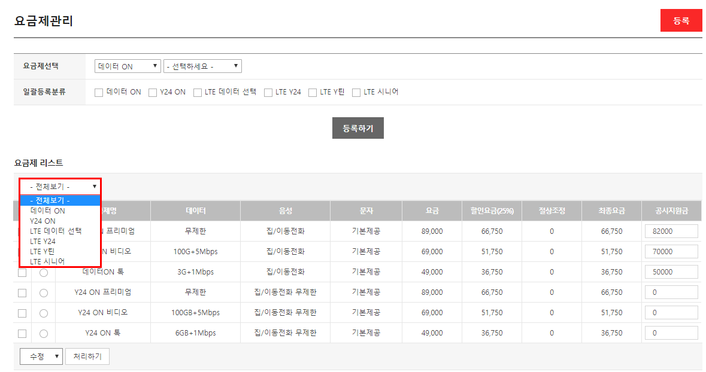Image resolution: width=706 pixels, height=372 pixels.
Task: Check the 데이터 ON bulk category checkbox
Action: (x=99, y=93)
